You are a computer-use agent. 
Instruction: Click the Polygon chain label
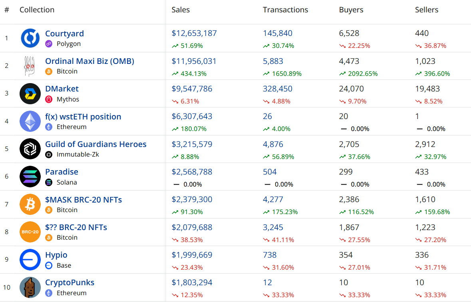coord(68,44)
